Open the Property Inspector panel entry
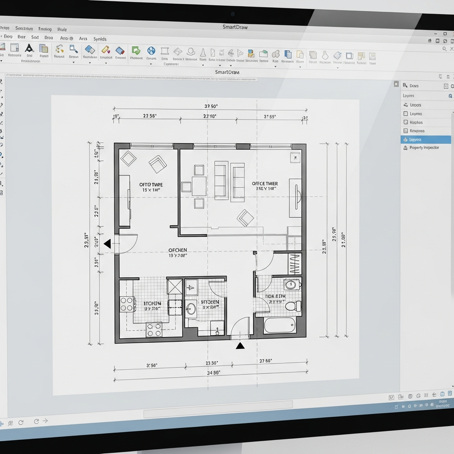 424,148
